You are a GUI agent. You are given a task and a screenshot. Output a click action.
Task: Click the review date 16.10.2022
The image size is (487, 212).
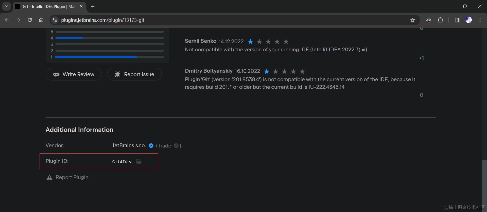click(x=247, y=71)
